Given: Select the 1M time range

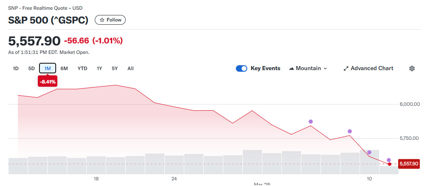Looking at the screenshot, I should point(48,68).
